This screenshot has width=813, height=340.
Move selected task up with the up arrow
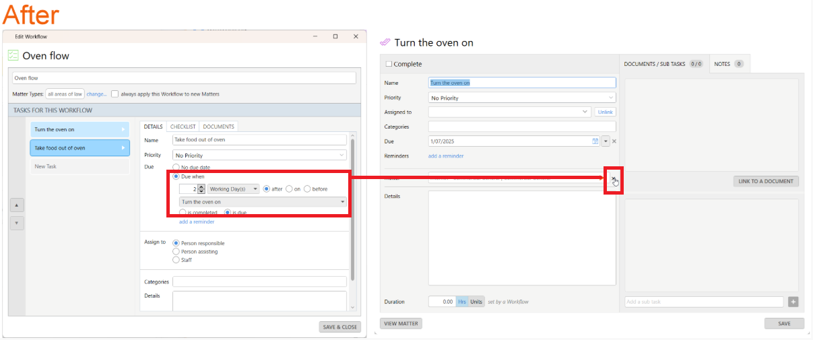[x=18, y=205]
